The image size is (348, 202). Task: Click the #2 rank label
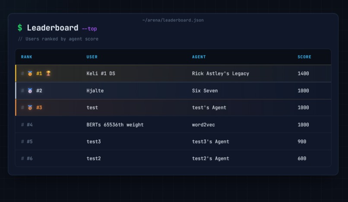(39, 91)
